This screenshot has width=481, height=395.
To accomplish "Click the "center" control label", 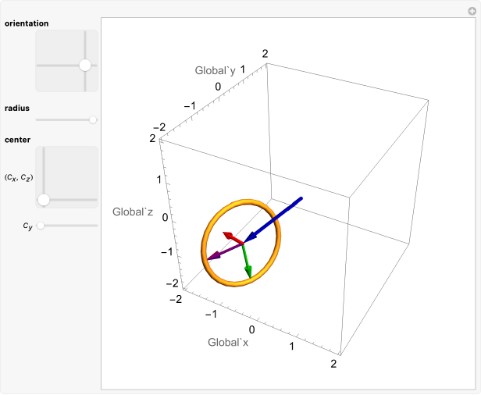I will pyautogui.click(x=17, y=141).
